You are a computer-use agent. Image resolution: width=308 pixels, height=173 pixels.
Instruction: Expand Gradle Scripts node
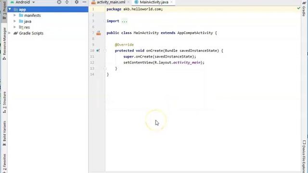click(x=10, y=33)
